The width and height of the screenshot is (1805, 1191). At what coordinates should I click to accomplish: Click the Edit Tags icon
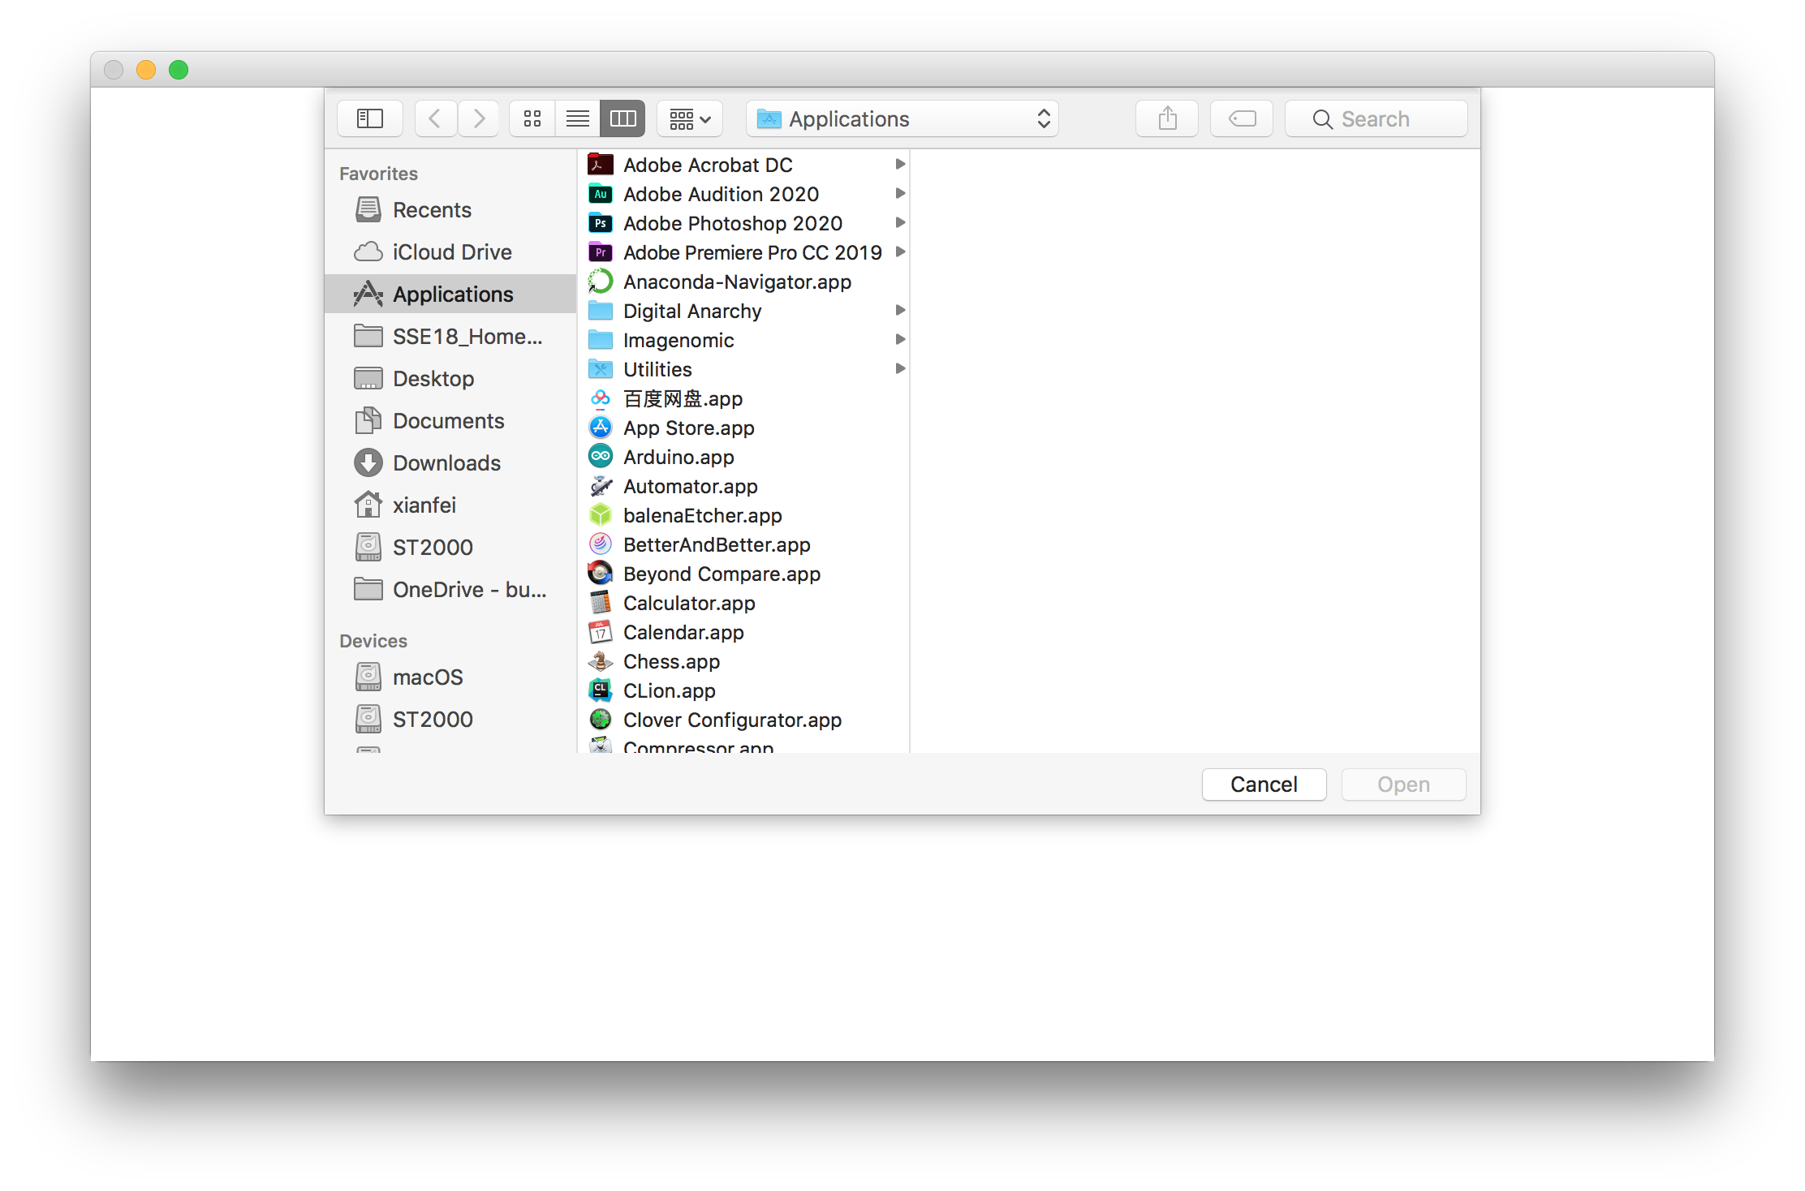click(x=1242, y=118)
